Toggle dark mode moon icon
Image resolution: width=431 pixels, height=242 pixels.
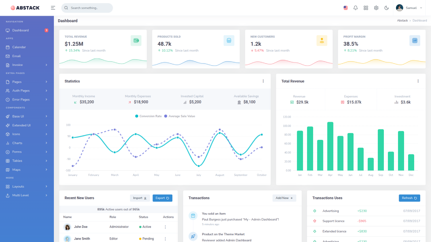387,8
